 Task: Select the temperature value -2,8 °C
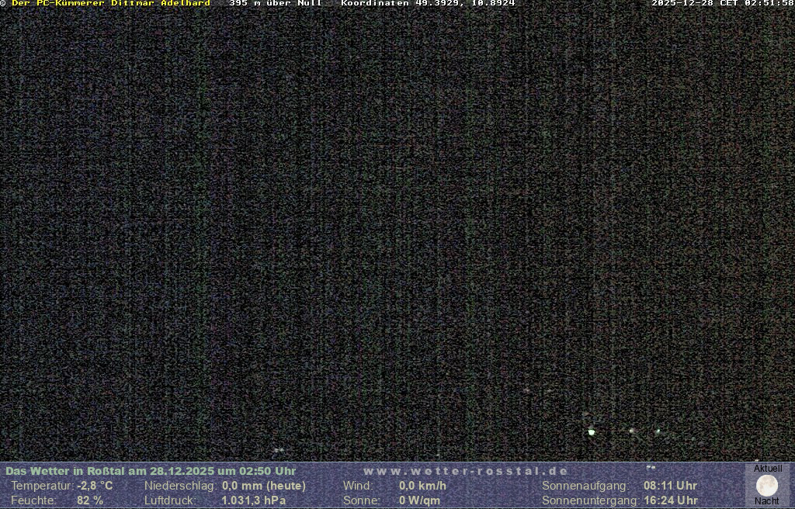(95, 486)
